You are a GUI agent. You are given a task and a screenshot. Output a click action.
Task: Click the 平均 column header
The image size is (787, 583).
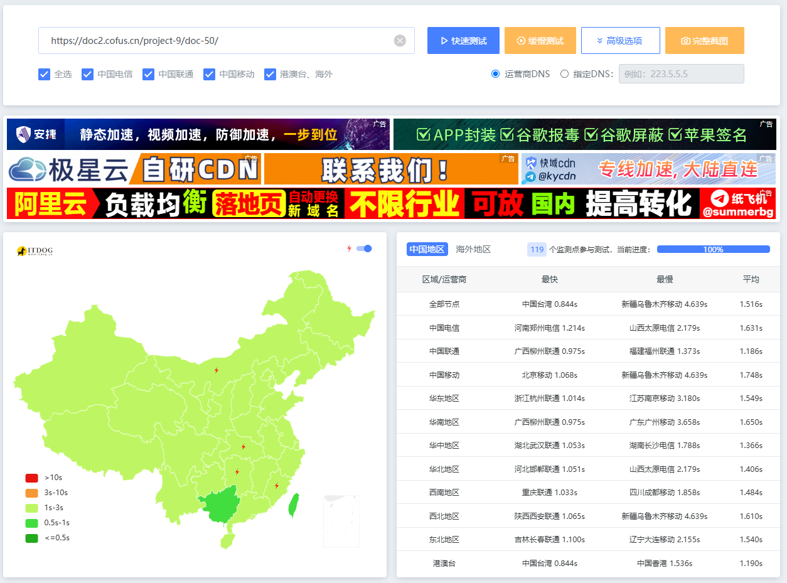coord(751,279)
